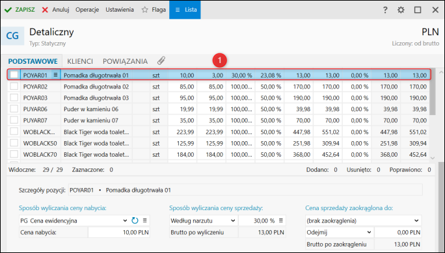Open menu icon beside 30,00 % markup
The height and width of the screenshot is (253, 445).
click(281, 220)
